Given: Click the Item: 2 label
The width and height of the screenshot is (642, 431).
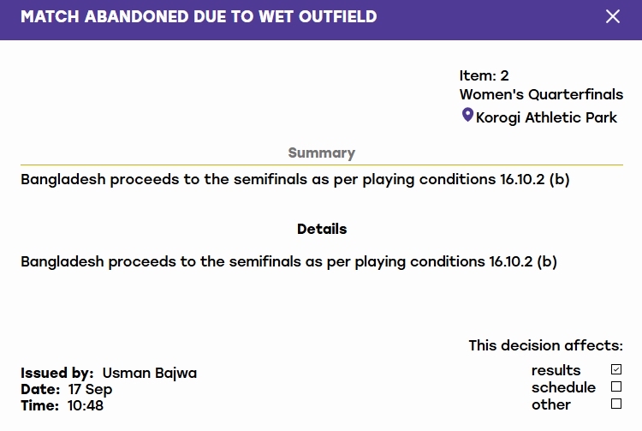Looking at the screenshot, I should tap(484, 75).
